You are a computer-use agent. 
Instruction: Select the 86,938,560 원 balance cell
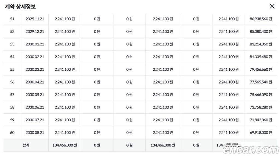pos(261,19)
